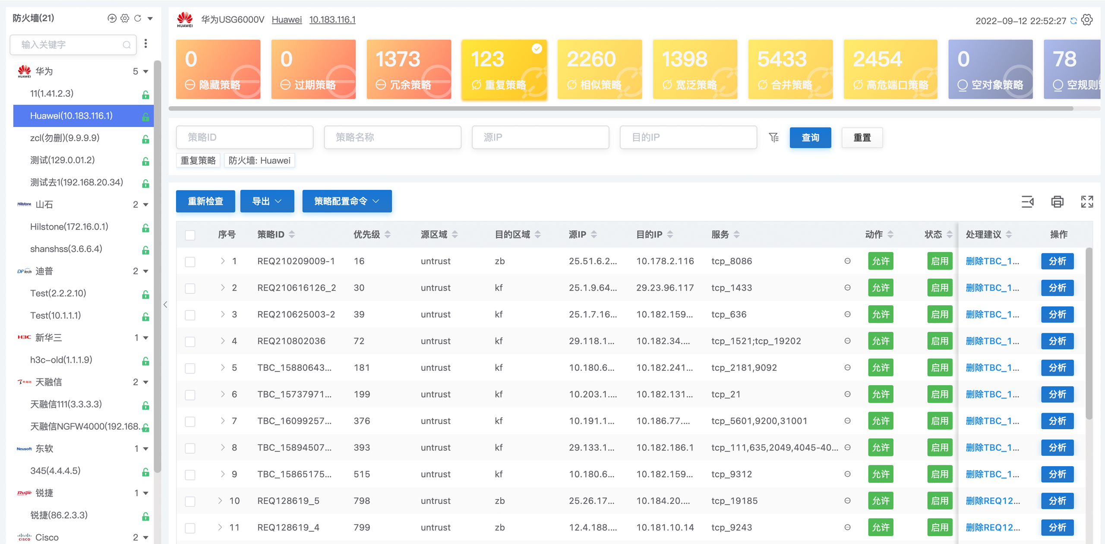Click 重新检查 button
The height and width of the screenshot is (544, 1105).
[205, 201]
